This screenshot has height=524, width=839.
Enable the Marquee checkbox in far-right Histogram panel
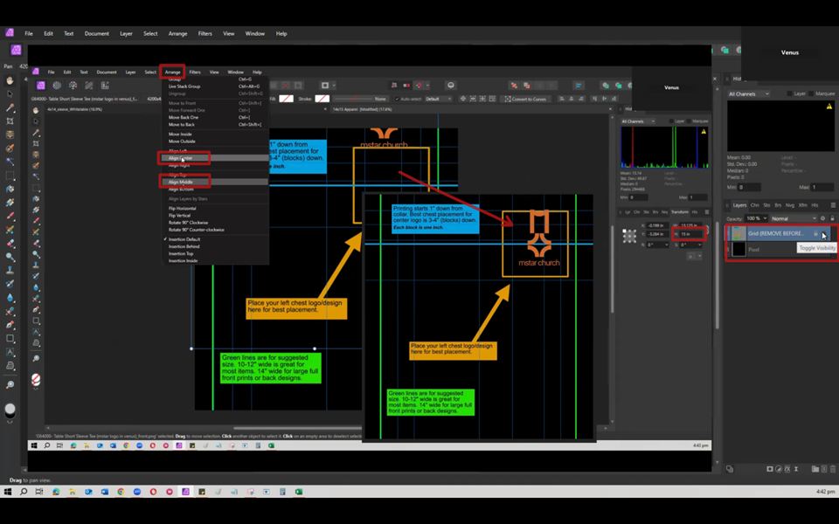click(x=813, y=93)
